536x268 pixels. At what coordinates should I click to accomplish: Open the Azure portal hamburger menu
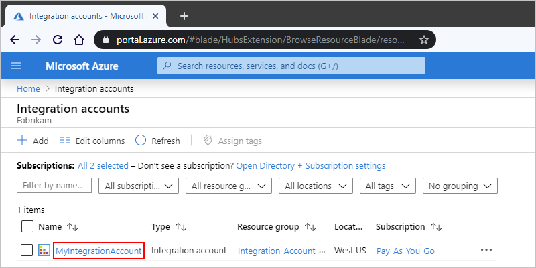click(17, 66)
